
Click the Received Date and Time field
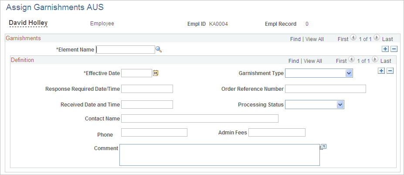[x=147, y=105]
